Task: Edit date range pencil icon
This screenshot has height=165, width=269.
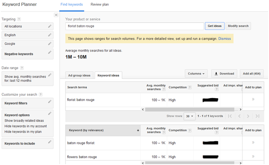Action: click(x=50, y=75)
